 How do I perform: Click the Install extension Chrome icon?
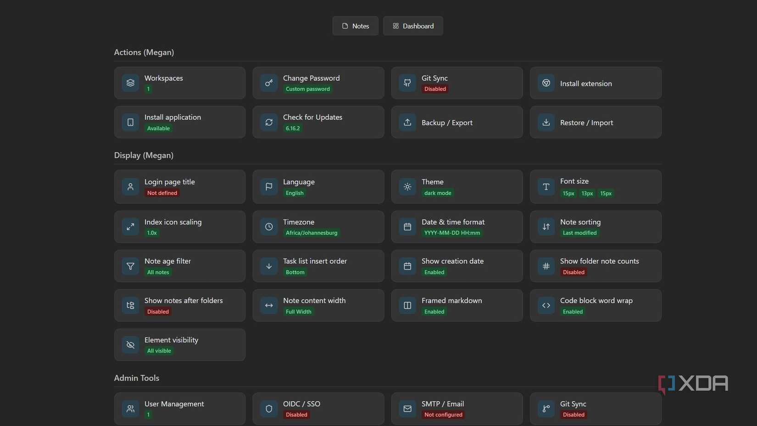point(546,83)
